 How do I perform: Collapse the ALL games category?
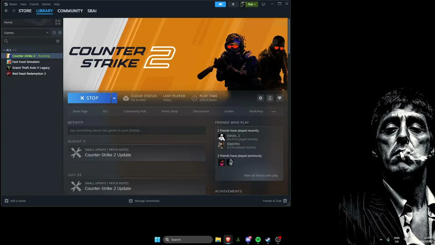click(x=4, y=50)
